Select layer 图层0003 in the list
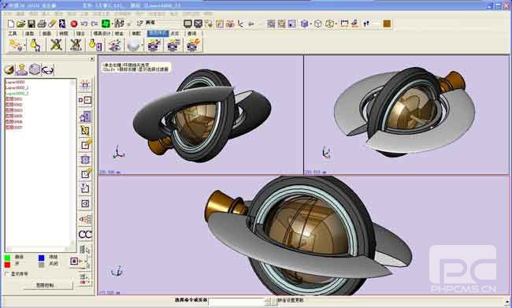 click(x=14, y=110)
